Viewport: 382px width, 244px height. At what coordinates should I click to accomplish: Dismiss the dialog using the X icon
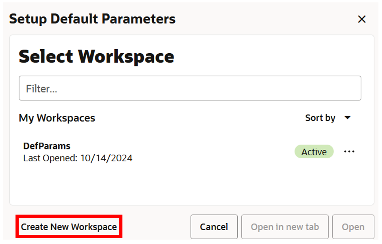(x=362, y=19)
